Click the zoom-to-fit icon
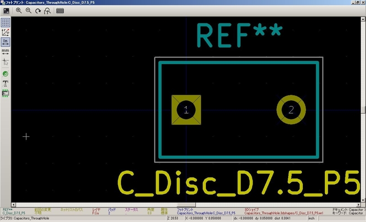366x222 pixels. coord(47,10)
